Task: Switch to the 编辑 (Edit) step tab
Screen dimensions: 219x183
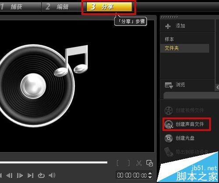Action: pyautogui.click(x=62, y=7)
